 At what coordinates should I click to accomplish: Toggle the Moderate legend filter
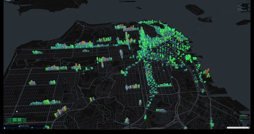[245, 118]
